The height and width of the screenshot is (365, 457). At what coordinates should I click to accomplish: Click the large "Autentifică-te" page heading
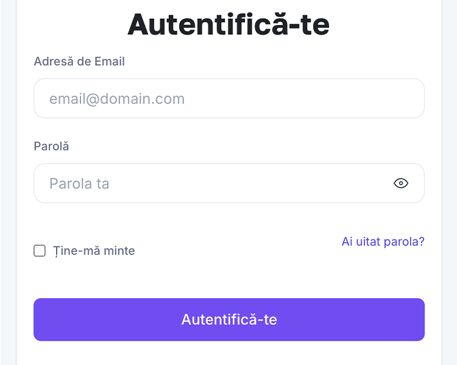point(228,24)
